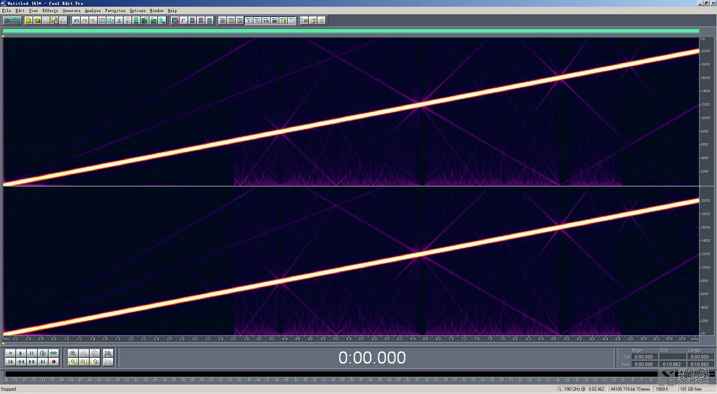Zoom to right edge of selection icon
This screenshot has height=394, width=717.
pos(95,361)
